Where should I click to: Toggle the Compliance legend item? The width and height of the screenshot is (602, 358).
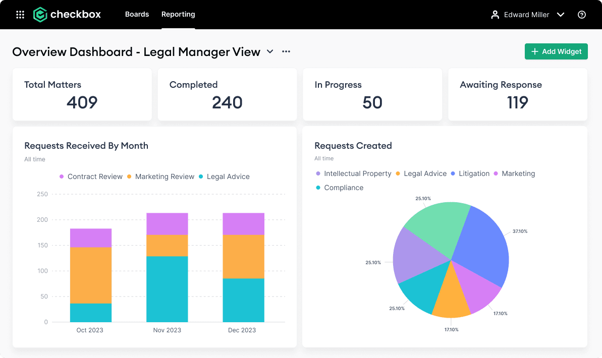click(x=340, y=188)
